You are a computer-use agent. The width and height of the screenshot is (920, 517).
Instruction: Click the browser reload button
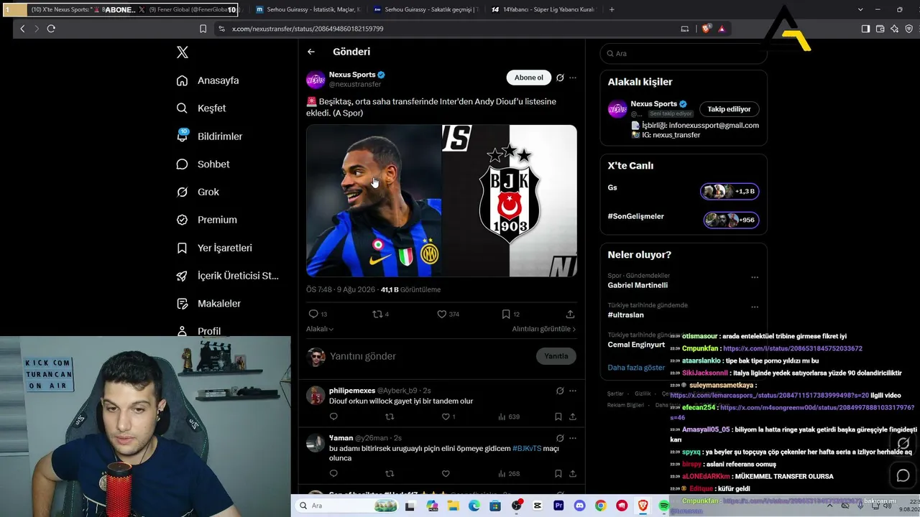[51, 29]
